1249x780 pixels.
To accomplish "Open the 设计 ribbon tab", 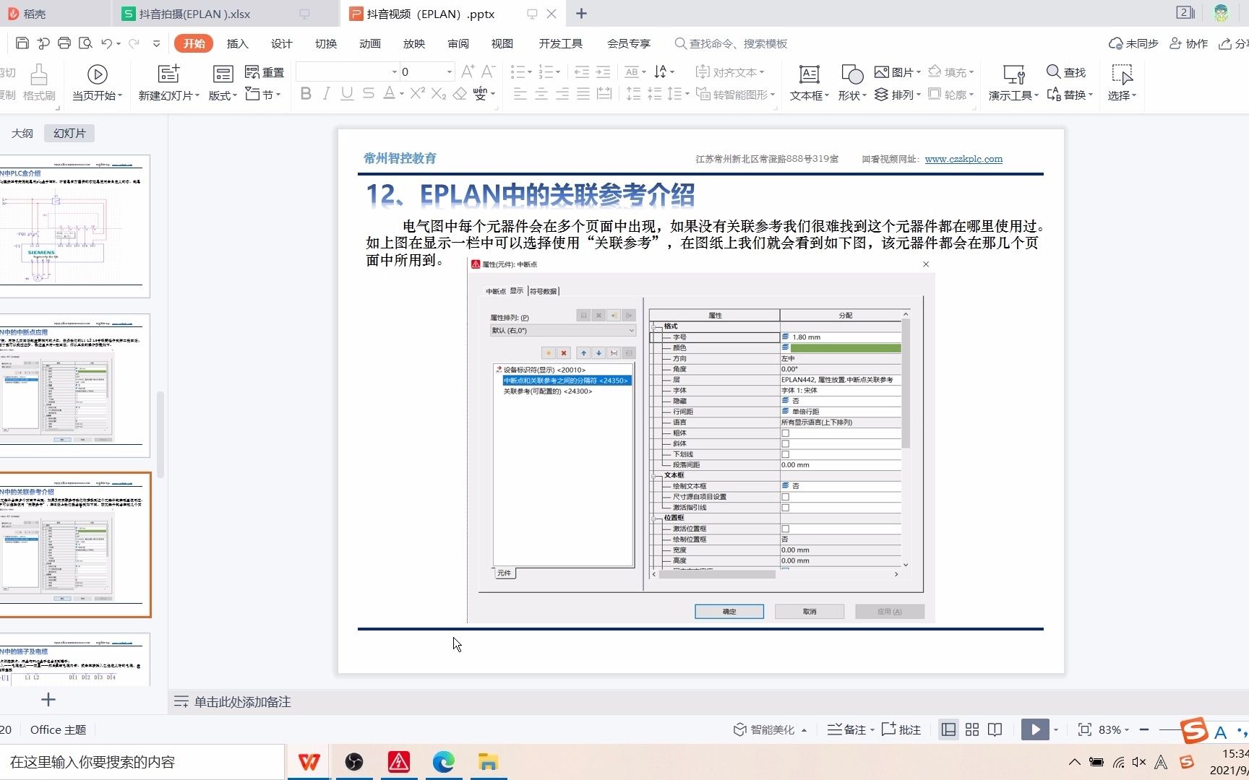I will pos(281,43).
